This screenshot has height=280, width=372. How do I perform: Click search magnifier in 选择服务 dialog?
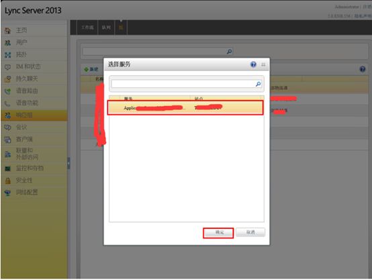click(x=258, y=84)
